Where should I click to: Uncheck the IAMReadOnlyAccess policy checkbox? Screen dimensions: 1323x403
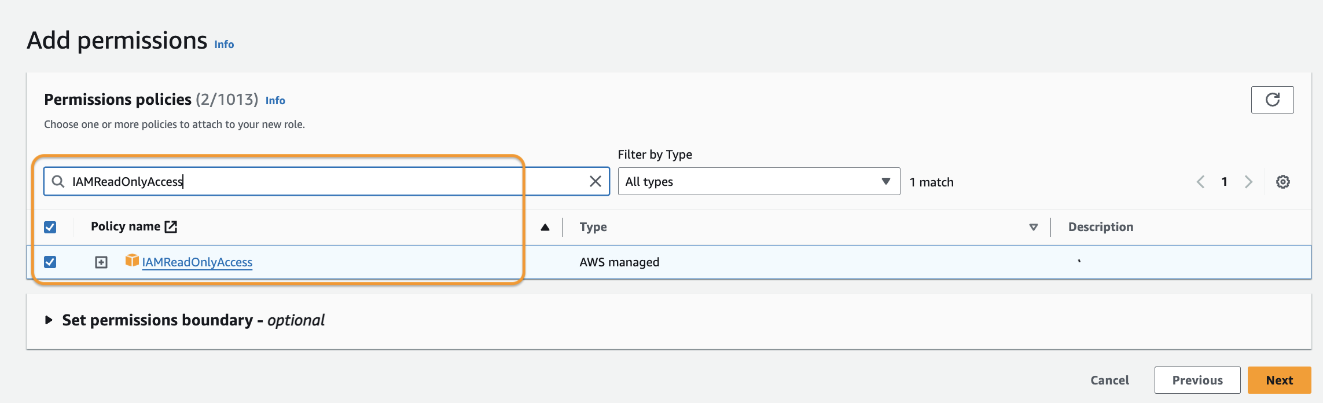(x=50, y=262)
